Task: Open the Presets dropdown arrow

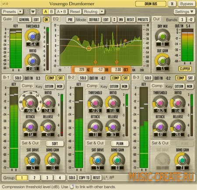Action: (x=21, y=12)
